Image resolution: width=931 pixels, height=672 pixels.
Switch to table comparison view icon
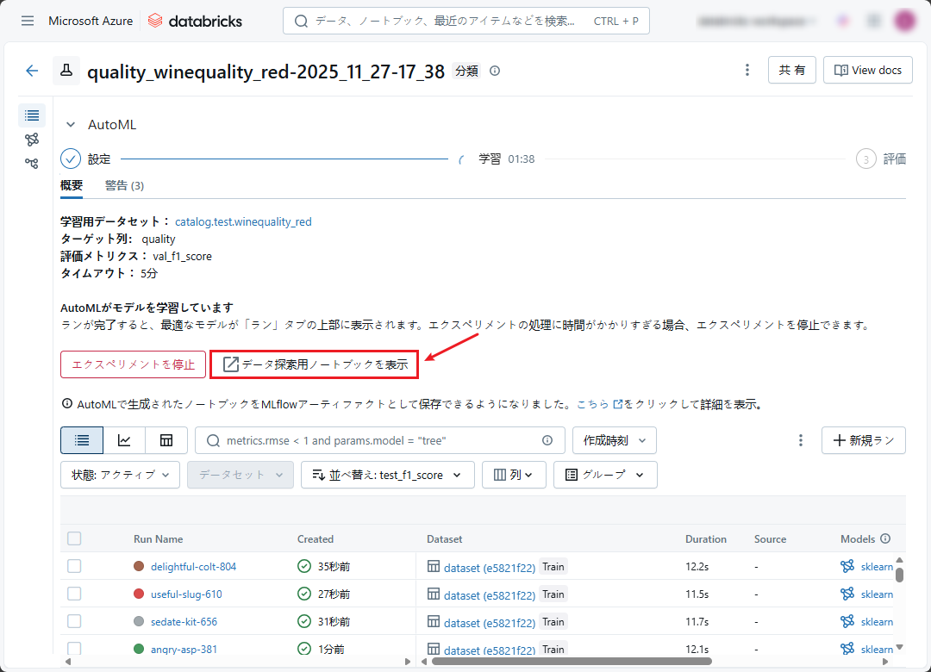click(x=166, y=440)
